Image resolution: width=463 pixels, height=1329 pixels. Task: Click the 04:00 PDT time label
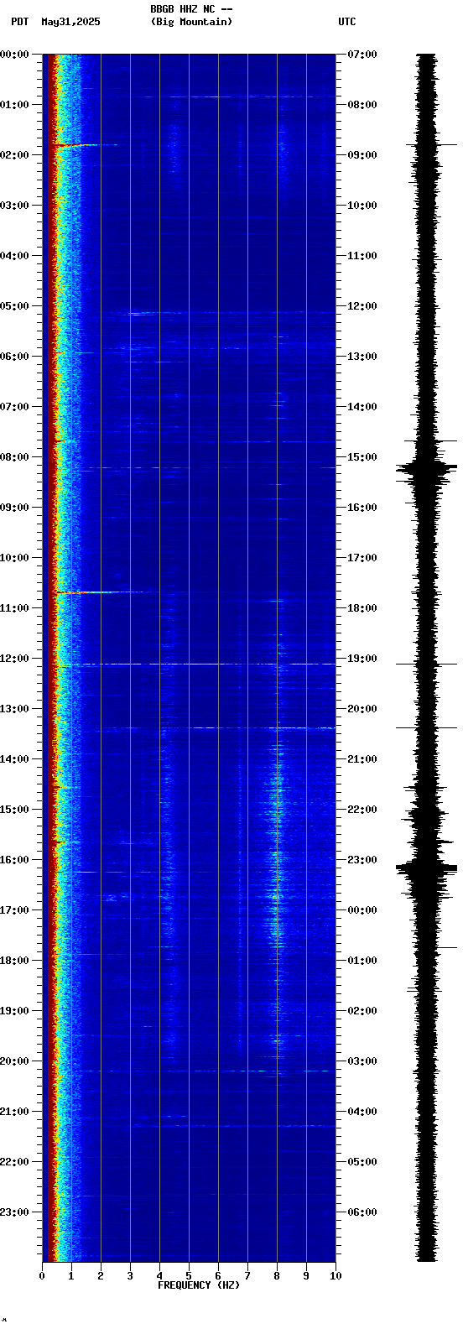point(14,256)
